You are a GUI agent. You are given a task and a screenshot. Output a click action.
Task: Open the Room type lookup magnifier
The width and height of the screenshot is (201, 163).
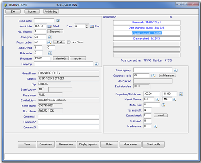point(50,37)
